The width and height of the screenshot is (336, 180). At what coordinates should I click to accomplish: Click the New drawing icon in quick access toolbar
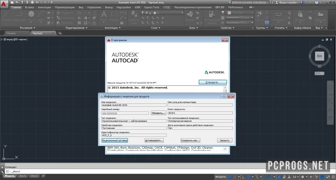tap(12, 3)
